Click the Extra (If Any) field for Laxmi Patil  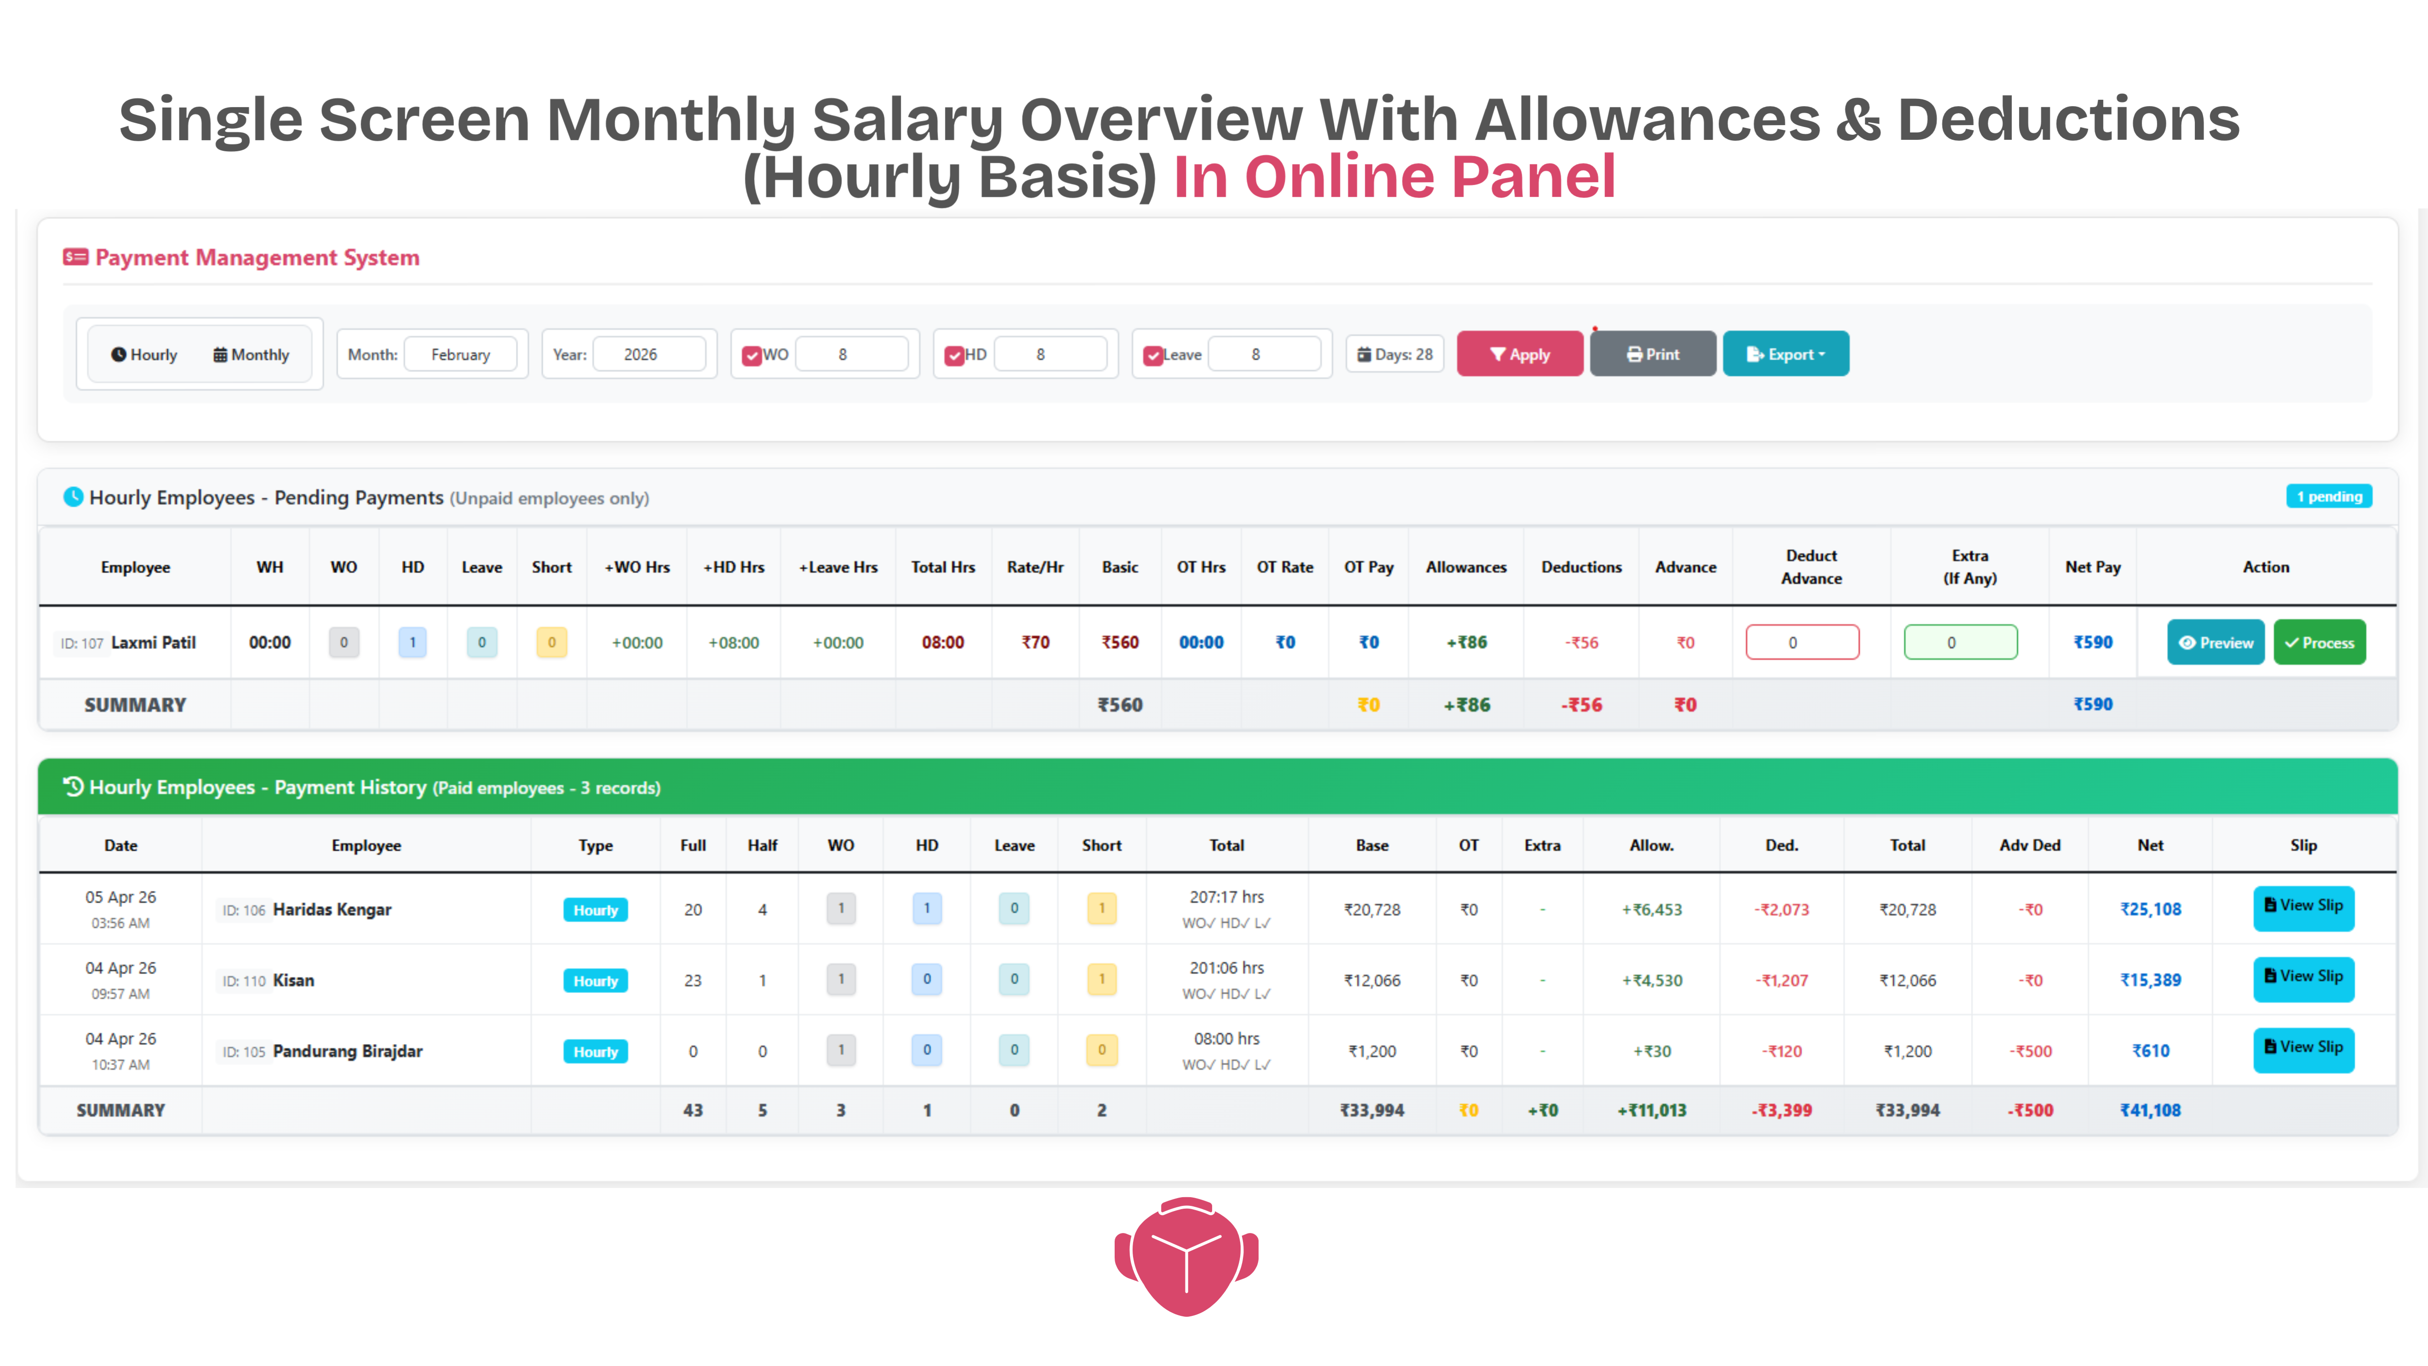click(x=1960, y=642)
